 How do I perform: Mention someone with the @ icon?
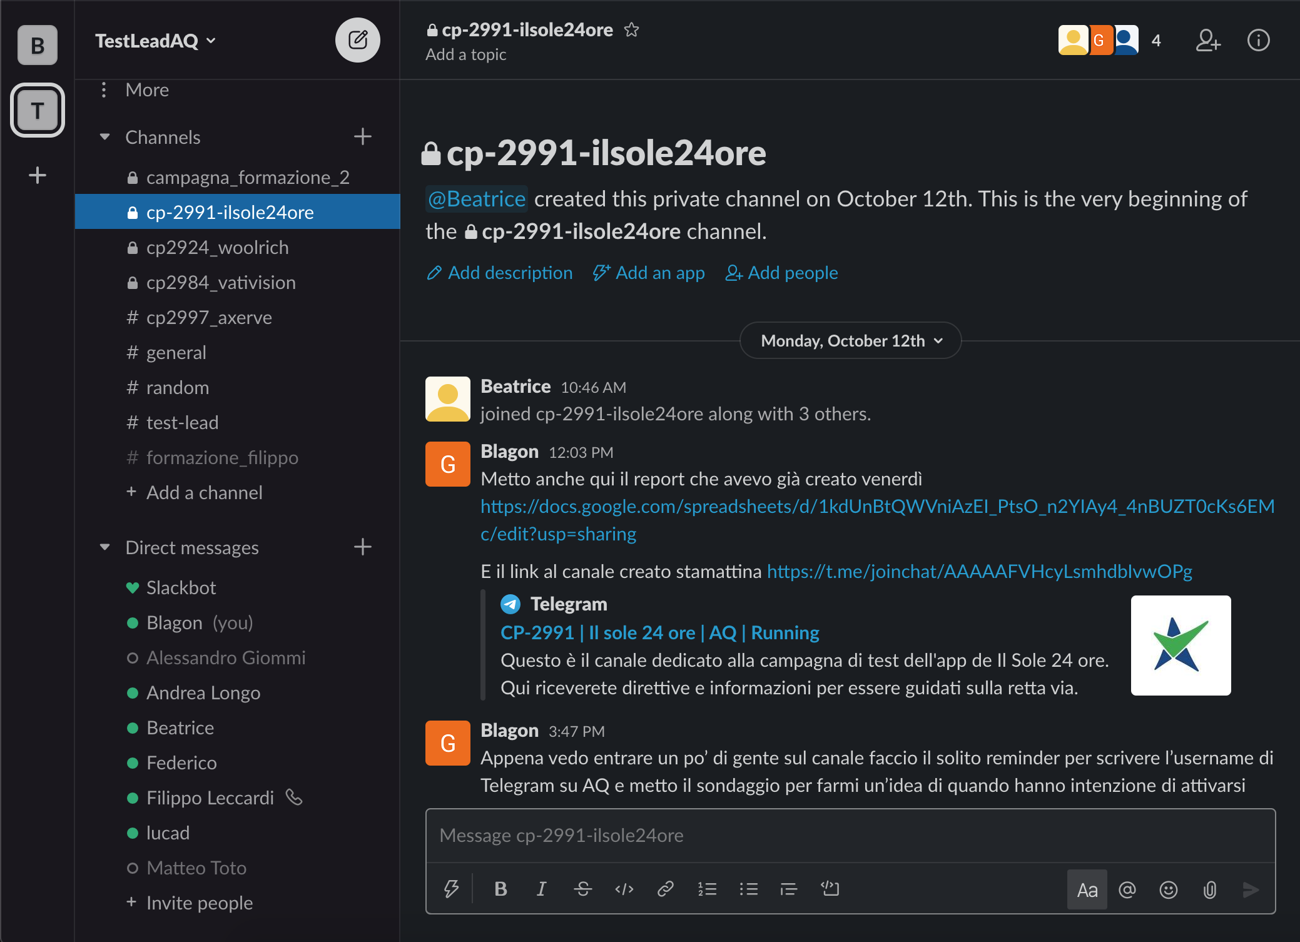(x=1127, y=889)
